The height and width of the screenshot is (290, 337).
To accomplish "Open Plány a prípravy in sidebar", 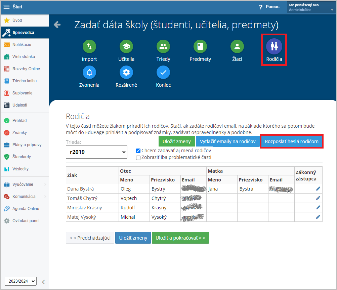I will (25, 145).
